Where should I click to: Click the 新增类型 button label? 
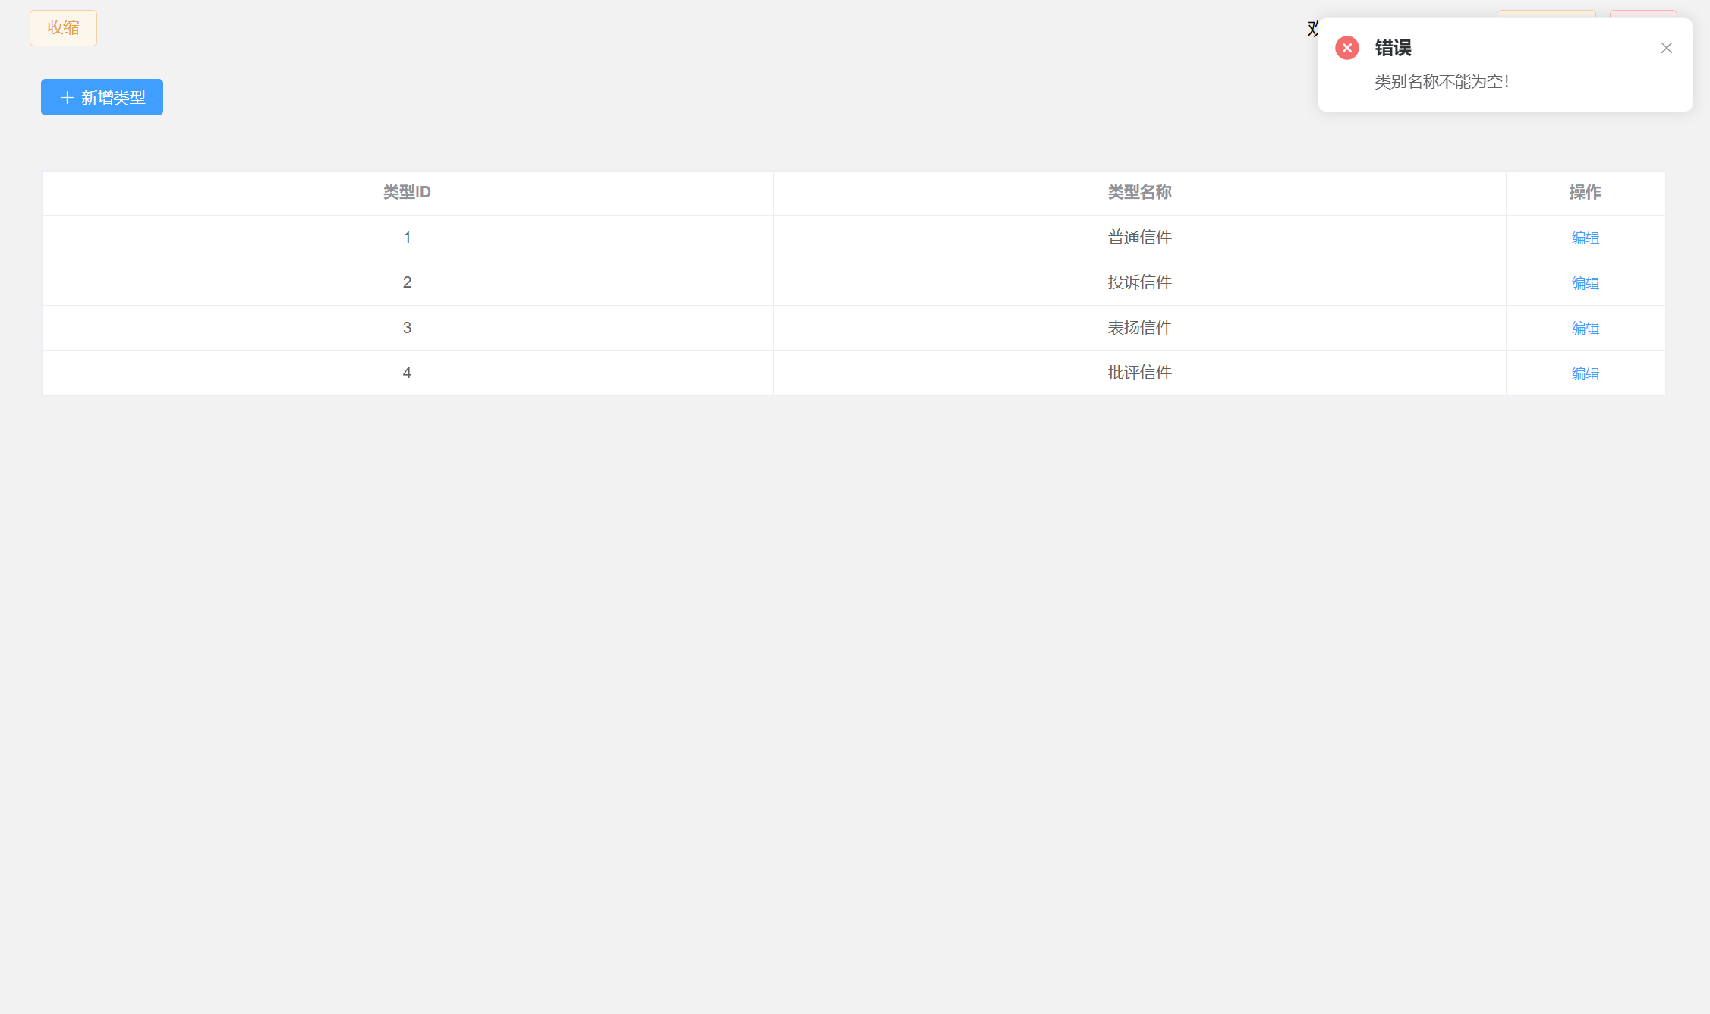pos(113,98)
